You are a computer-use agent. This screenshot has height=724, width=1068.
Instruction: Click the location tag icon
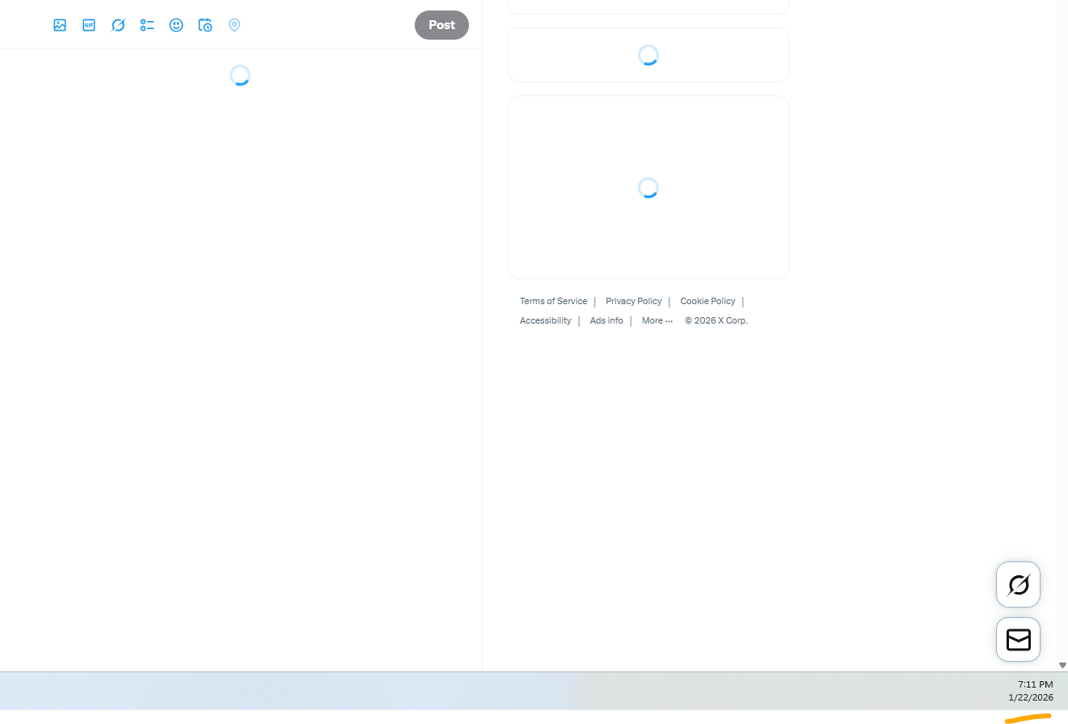pyautogui.click(x=234, y=25)
